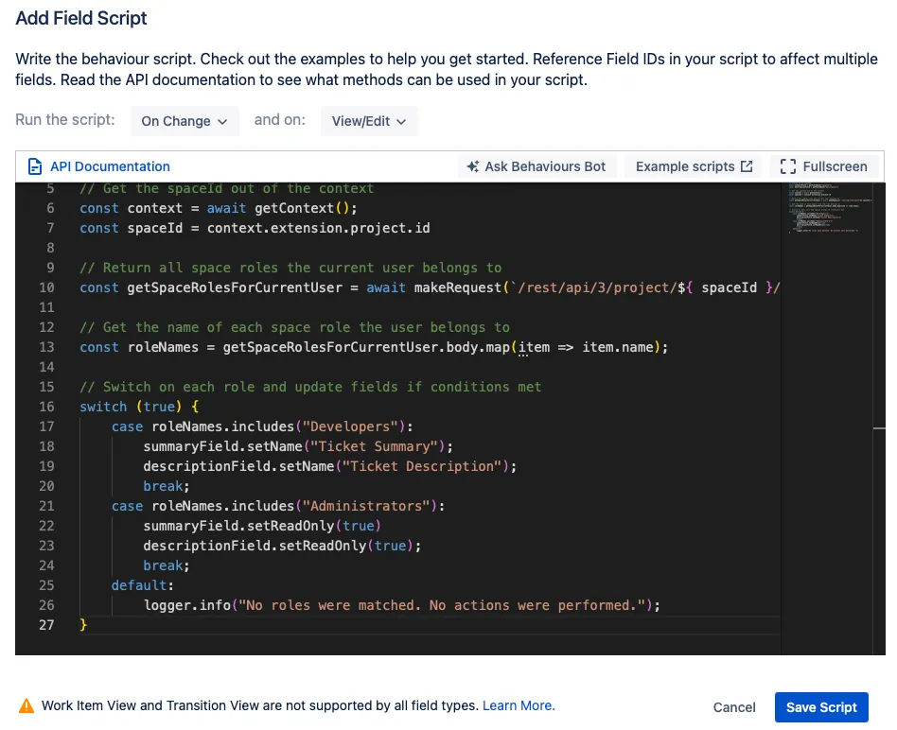
Task: Click the 'default:' code line
Action: pos(143,585)
